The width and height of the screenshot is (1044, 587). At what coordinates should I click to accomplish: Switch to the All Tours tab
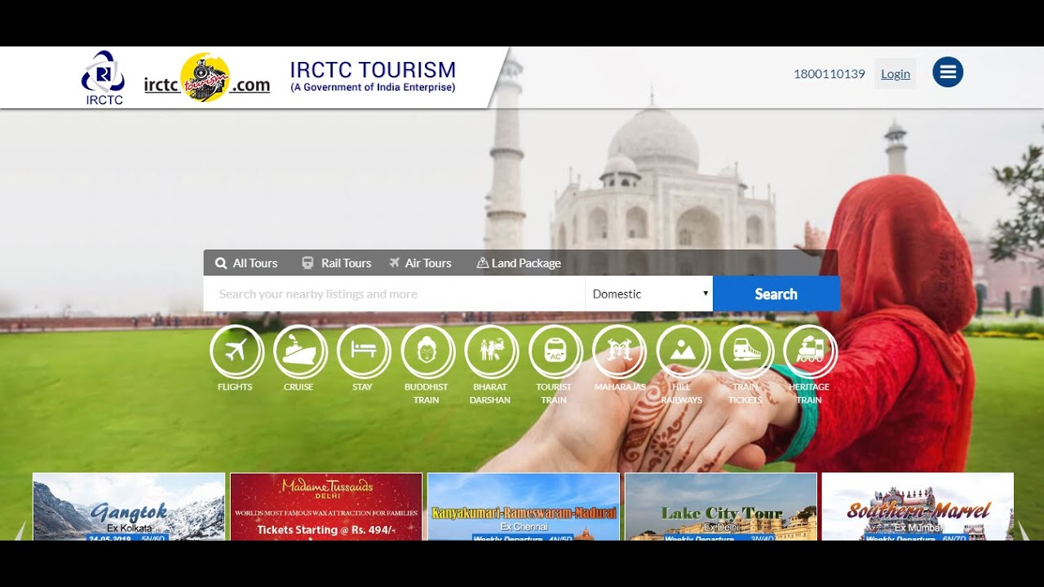tap(246, 263)
